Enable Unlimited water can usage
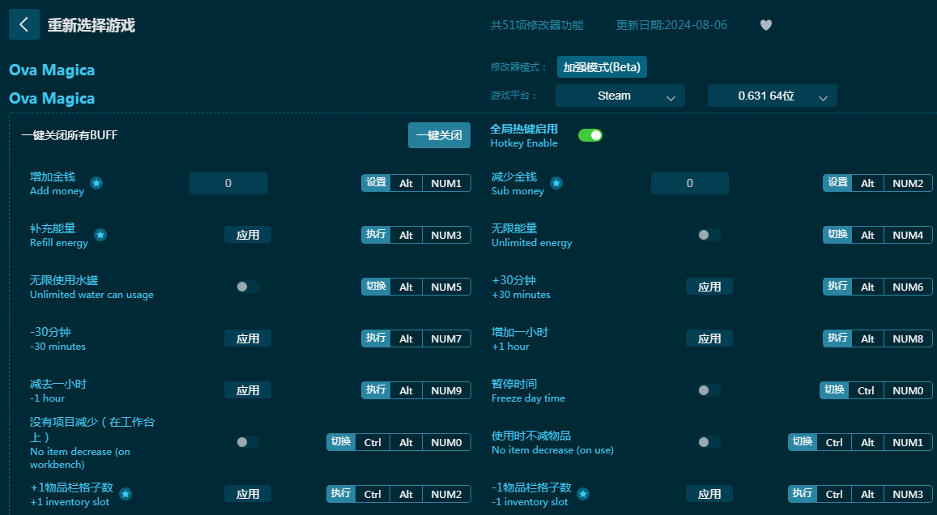937x515 pixels. click(x=247, y=287)
